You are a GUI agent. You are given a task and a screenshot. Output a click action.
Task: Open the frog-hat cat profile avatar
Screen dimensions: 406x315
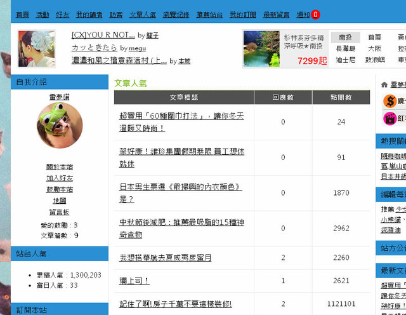[60, 126]
